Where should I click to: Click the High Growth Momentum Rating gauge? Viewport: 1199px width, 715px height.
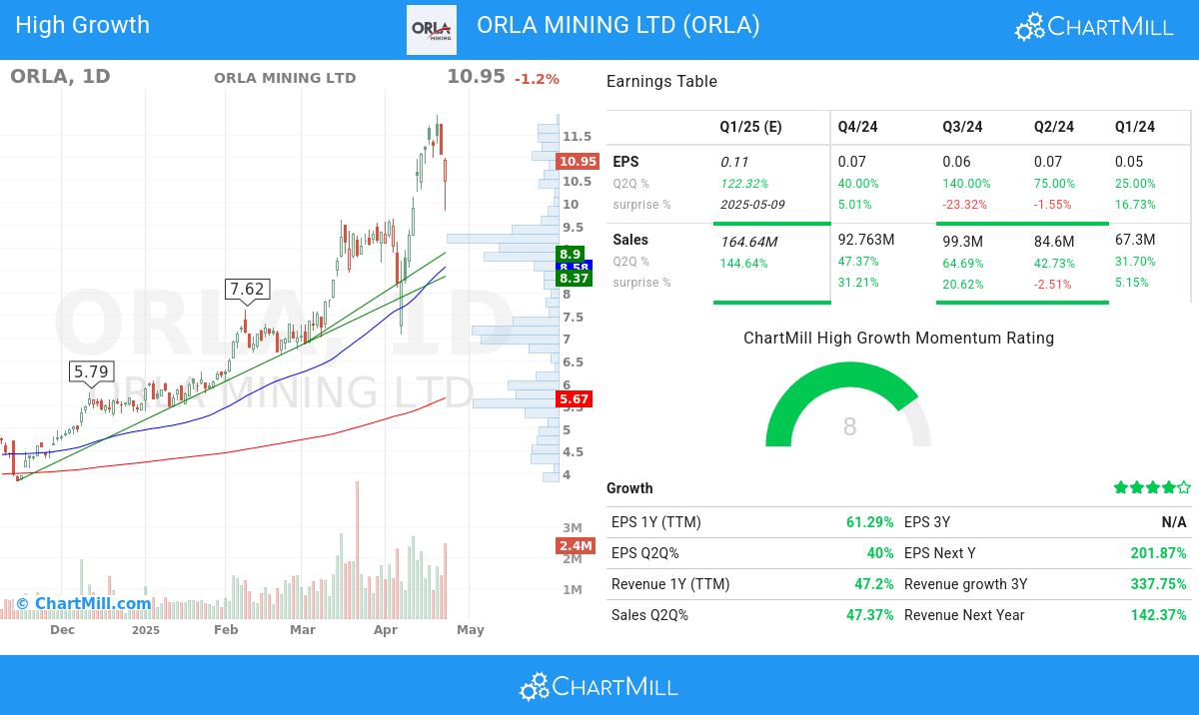click(x=848, y=407)
